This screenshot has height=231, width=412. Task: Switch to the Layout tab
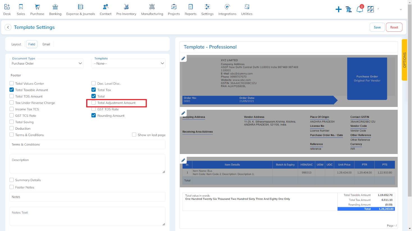pos(16,44)
